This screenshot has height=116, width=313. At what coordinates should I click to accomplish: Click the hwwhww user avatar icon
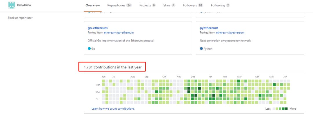click(12, 5)
